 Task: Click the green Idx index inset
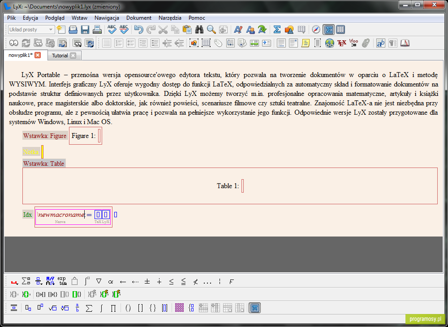[x=27, y=215]
